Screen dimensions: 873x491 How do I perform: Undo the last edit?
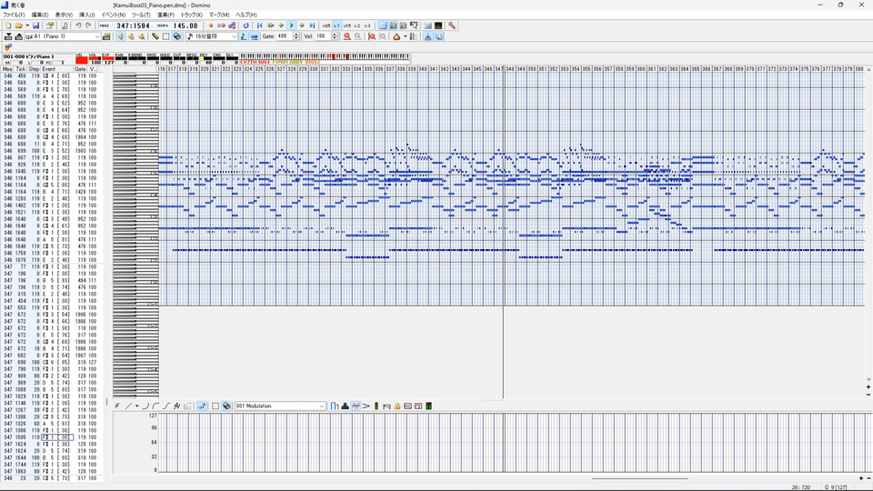click(78, 25)
